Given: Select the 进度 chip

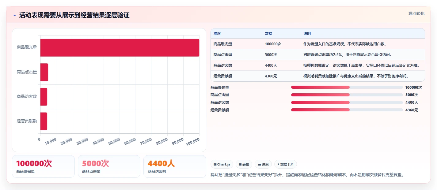Looking at the screenshot, I should [x=263, y=164].
